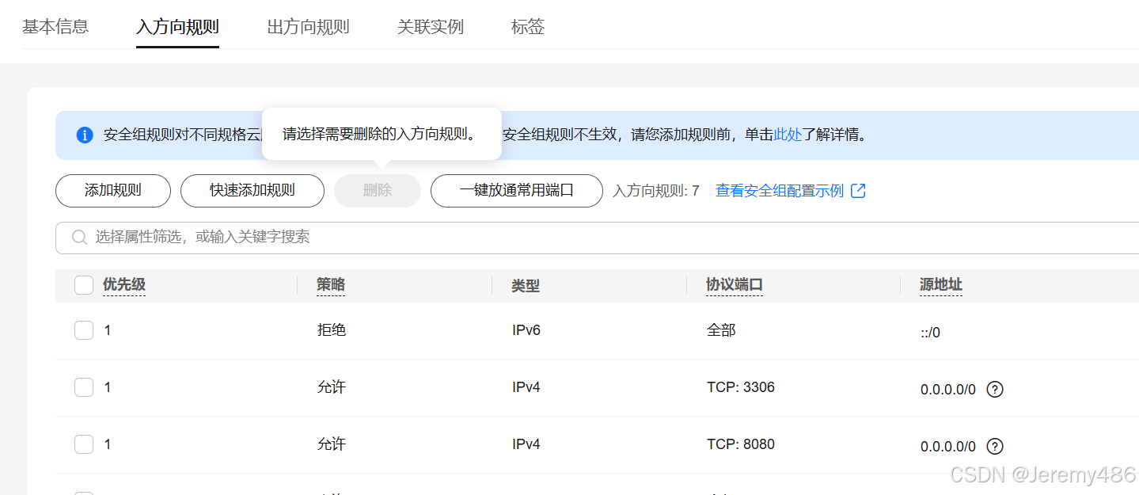Click 0.0.0.0/0 in the TCP: 8080 row
The width and height of the screenshot is (1139, 495).
948,447
